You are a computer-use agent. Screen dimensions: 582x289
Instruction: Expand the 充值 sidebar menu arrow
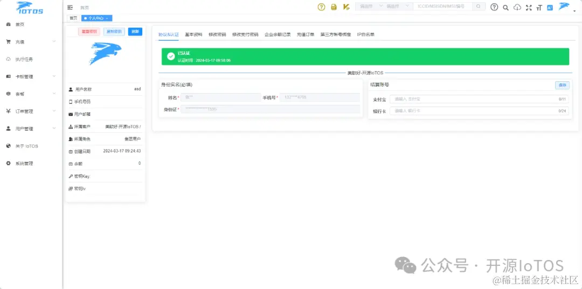54,41
